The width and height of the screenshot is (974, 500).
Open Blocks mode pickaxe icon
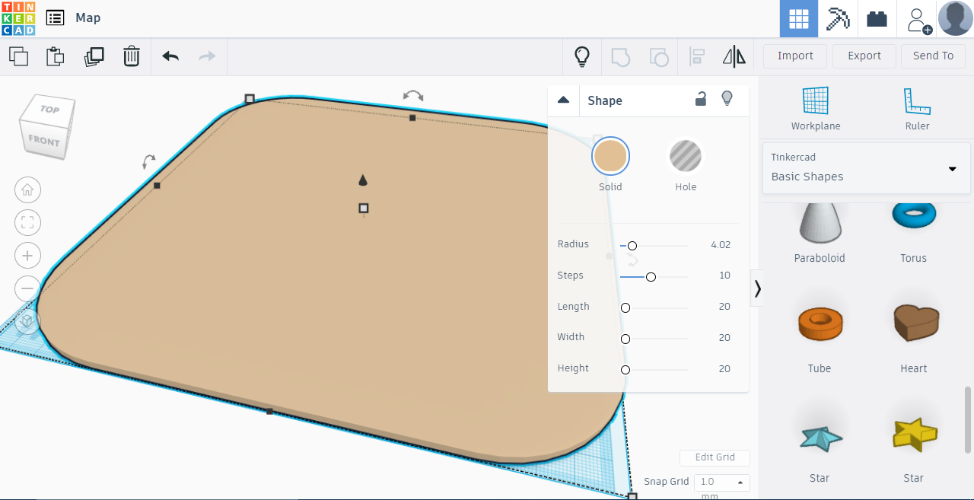click(838, 18)
